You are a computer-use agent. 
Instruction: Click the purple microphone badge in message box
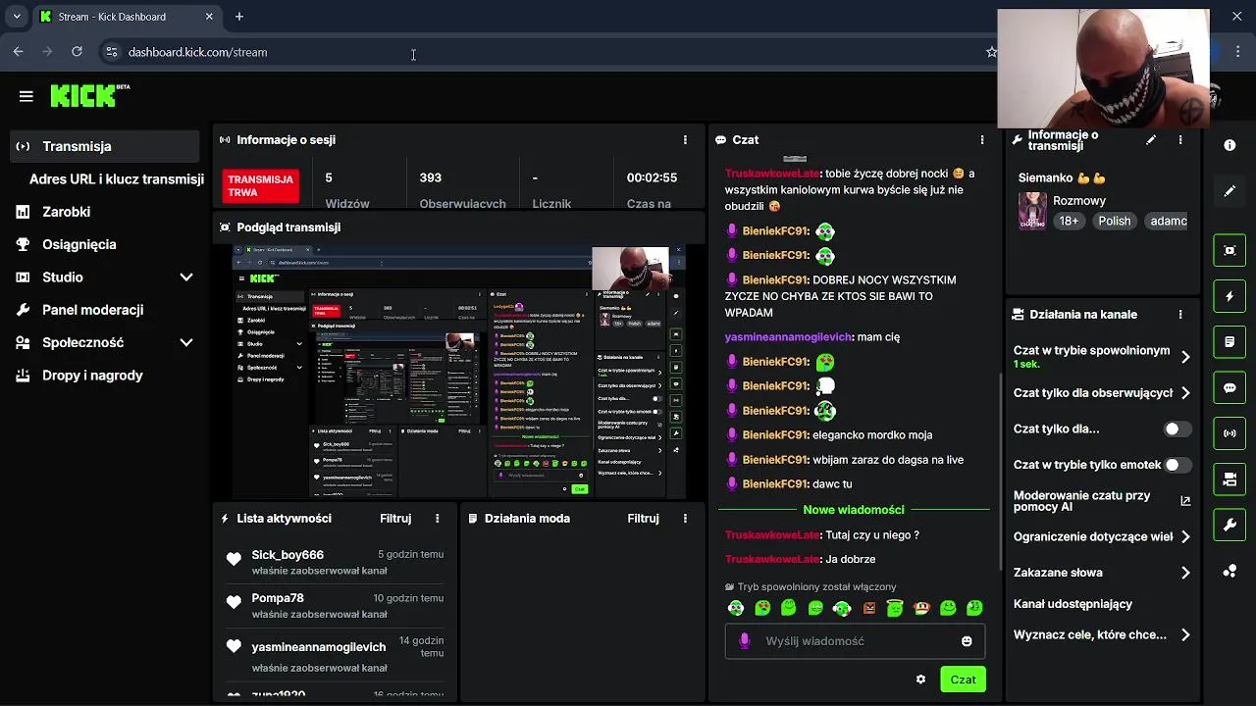[x=745, y=641]
